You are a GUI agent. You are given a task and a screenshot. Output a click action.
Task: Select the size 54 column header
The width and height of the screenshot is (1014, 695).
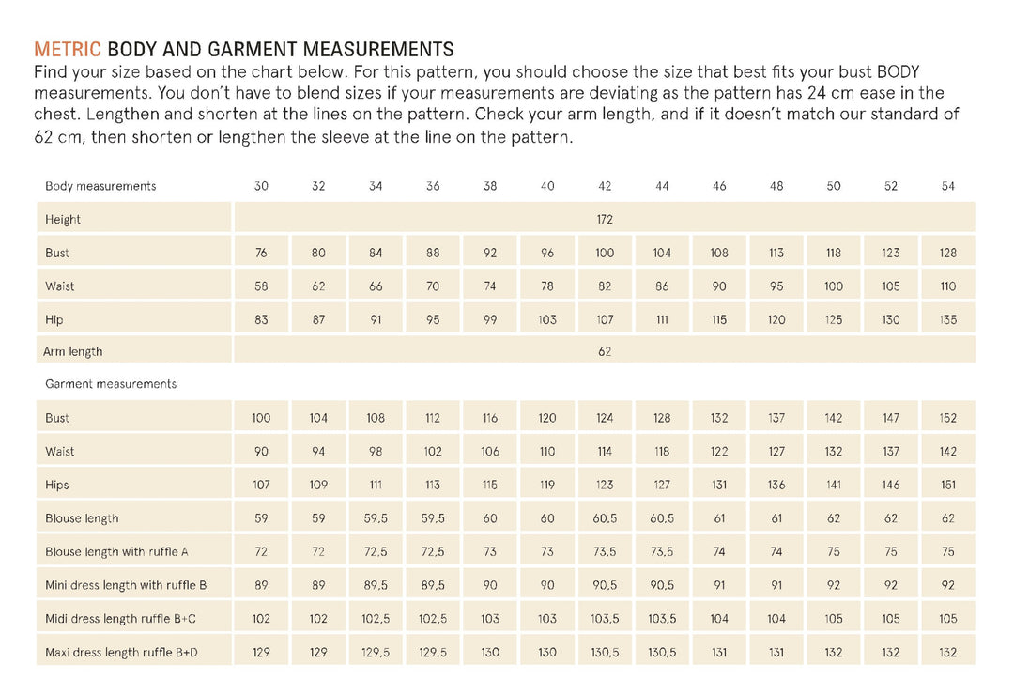948,186
